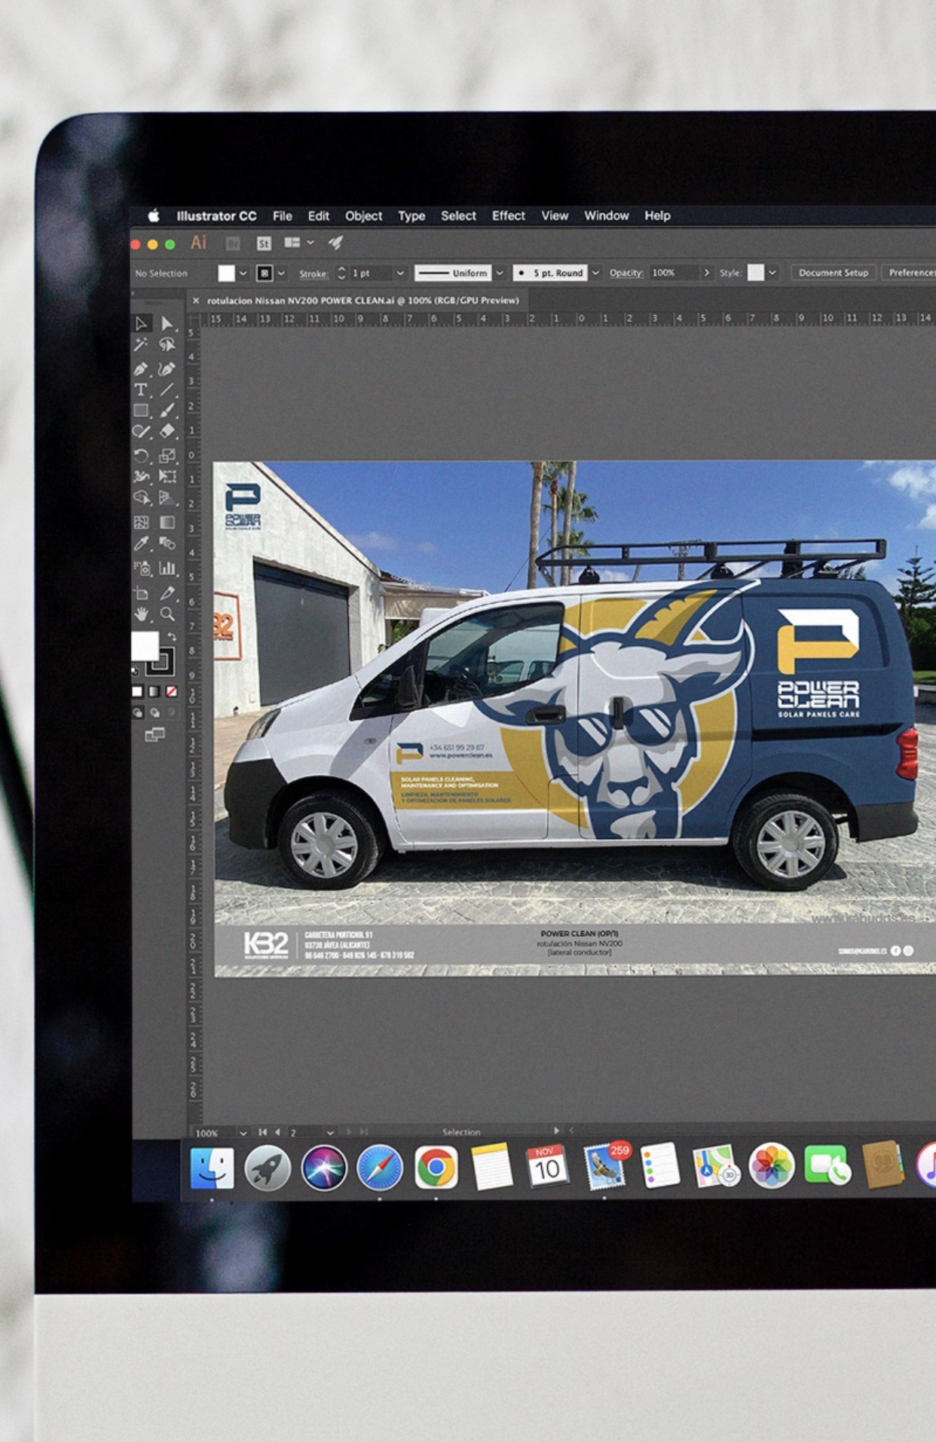The image size is (936, 1442).
Task: Adjust stroke weight stepper arrows
Action: click(341, 273)
